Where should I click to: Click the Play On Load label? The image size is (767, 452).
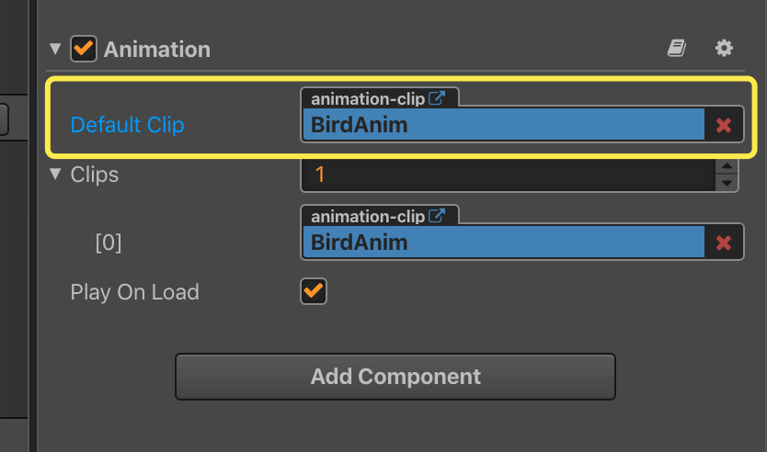click(x=134, y=292)
